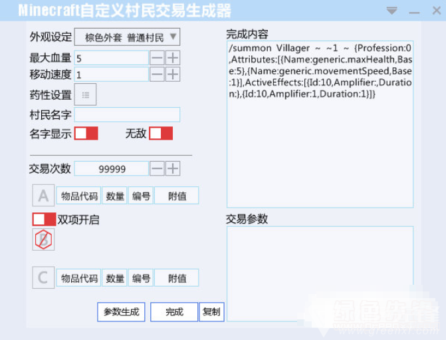Click extra value (附值) field in row C
The height and width of the screenshot is (340, 446).
coord(177,277)
